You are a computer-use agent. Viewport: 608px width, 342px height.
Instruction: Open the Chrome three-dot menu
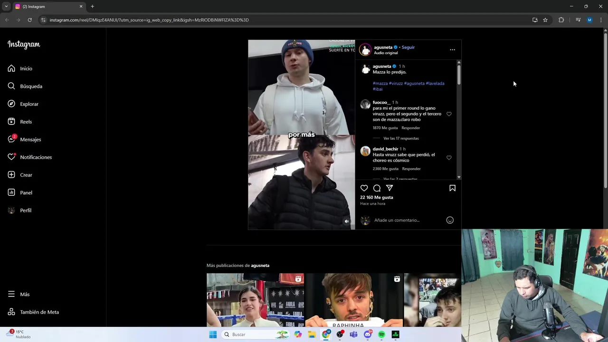pyautogui.click(x=601, y=20)
